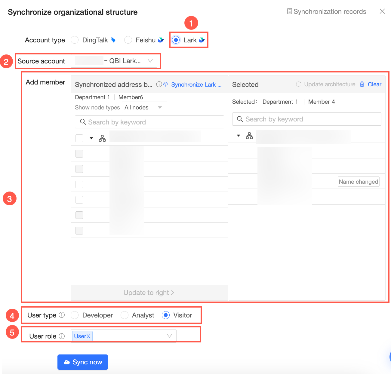The image size is (391, 374).
Task: Click the User type info icon
Action: pyautogui.click(x=62, y=315)
